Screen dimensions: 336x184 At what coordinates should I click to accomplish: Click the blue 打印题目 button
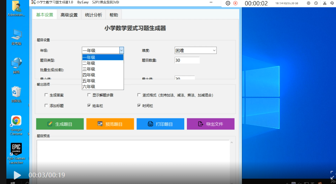pos(160,124)
